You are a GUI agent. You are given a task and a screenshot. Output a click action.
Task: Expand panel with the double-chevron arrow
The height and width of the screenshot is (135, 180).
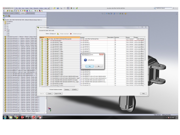point(46,16)
